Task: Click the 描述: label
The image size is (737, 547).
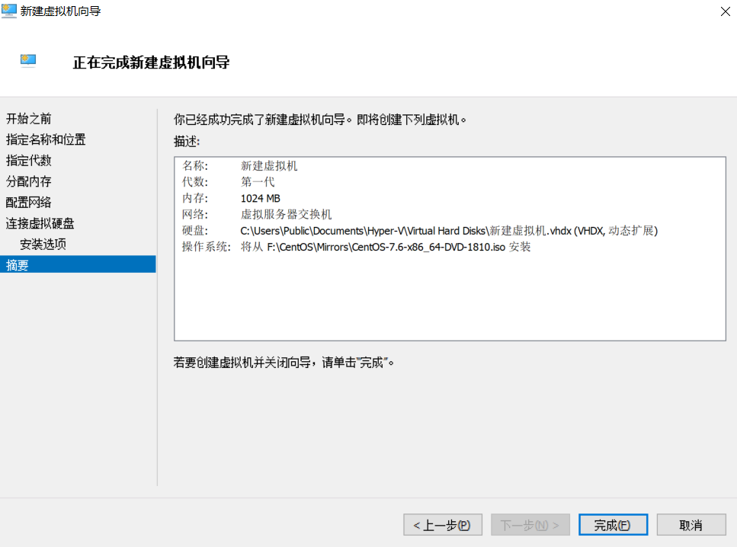Action: (x=187, y=141)
